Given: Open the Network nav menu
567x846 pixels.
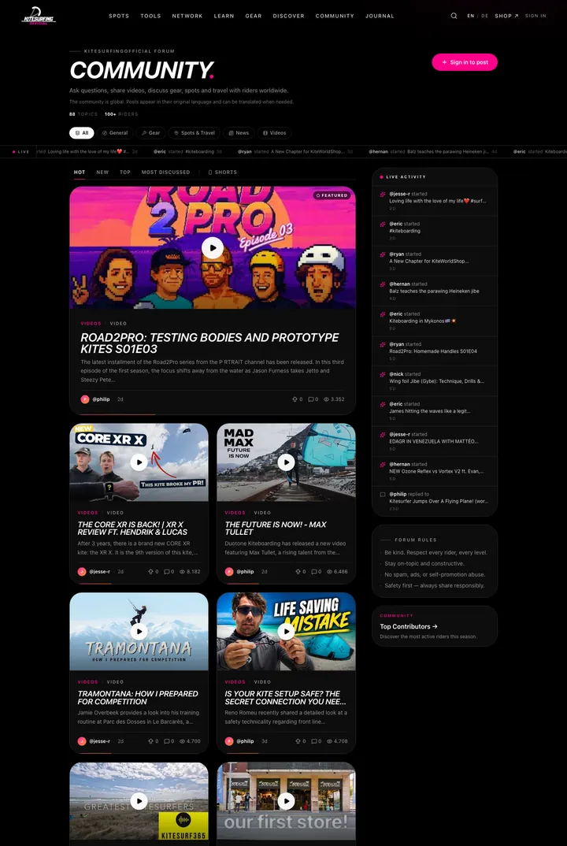Looking at the screenshot, I should click(x=187, y=17).
